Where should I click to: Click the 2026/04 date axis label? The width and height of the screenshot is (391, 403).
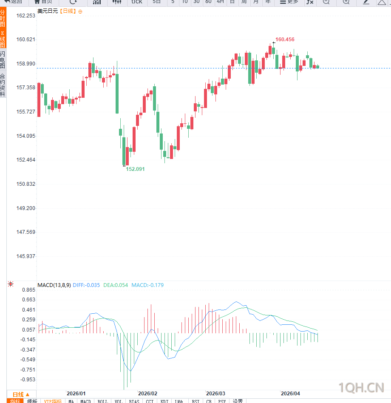point(290,394)
